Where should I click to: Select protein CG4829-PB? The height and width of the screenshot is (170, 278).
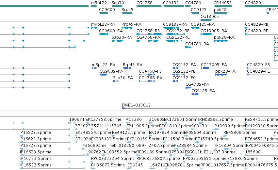[258, 65]
